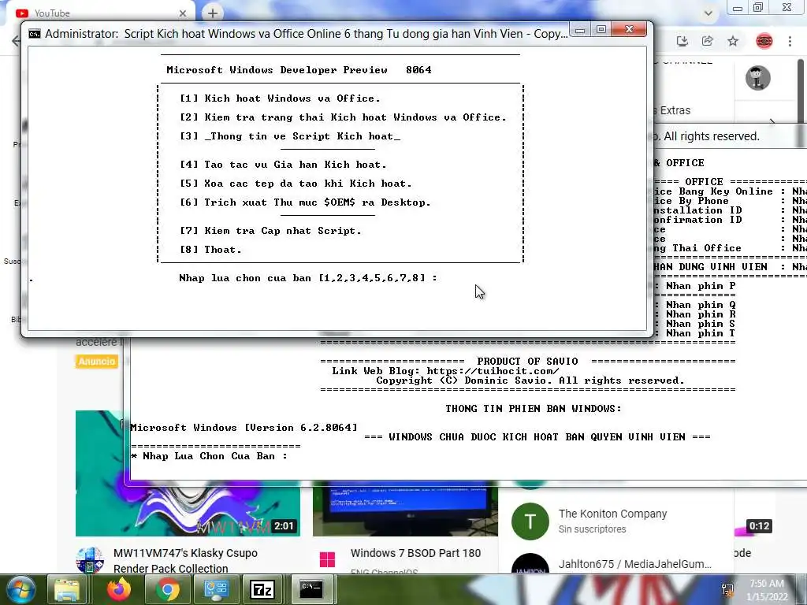
Task: Click The Koniton Company channel avatar
Action: (x=530, y=521)
